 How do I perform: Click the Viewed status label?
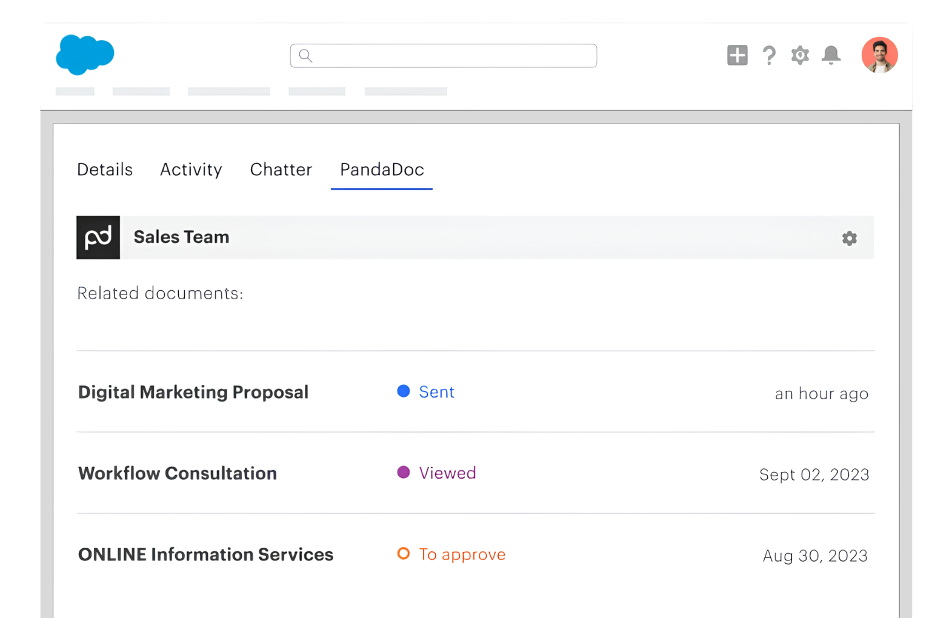point(447,473)
